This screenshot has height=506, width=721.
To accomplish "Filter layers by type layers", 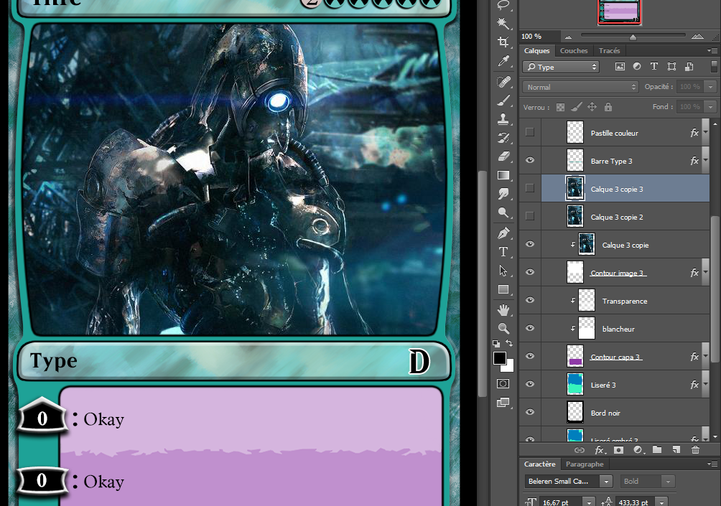I will (654, 67).
